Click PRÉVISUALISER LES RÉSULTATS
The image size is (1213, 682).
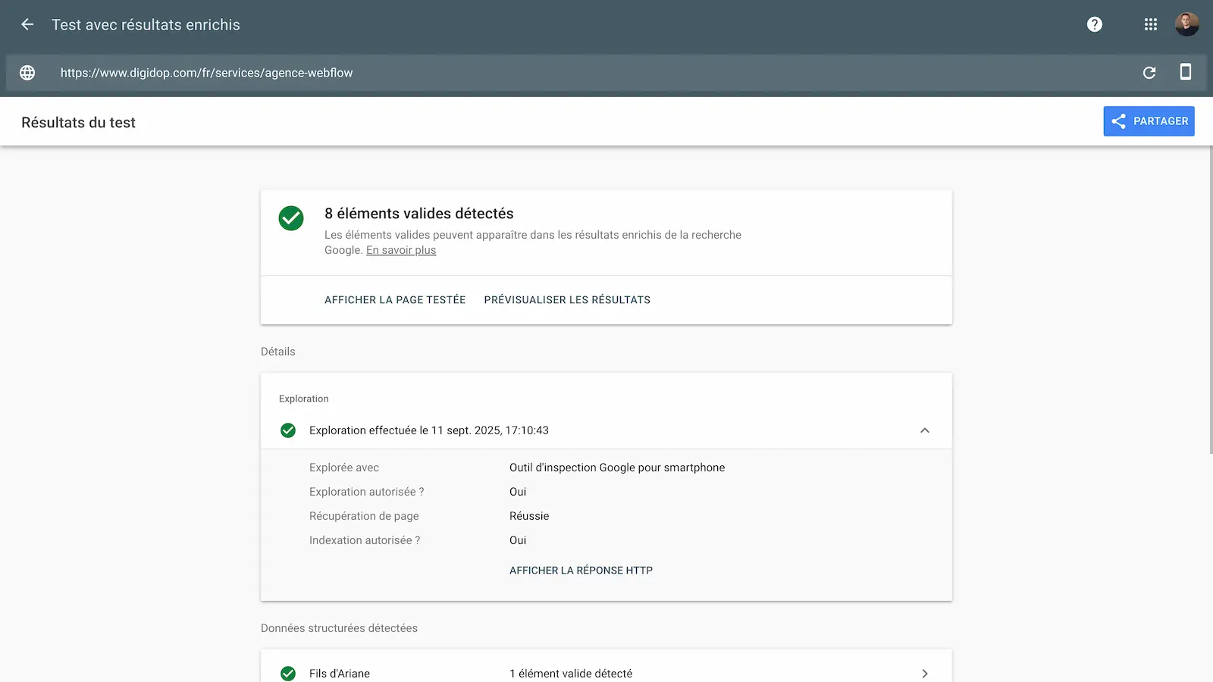pos(567,300)
